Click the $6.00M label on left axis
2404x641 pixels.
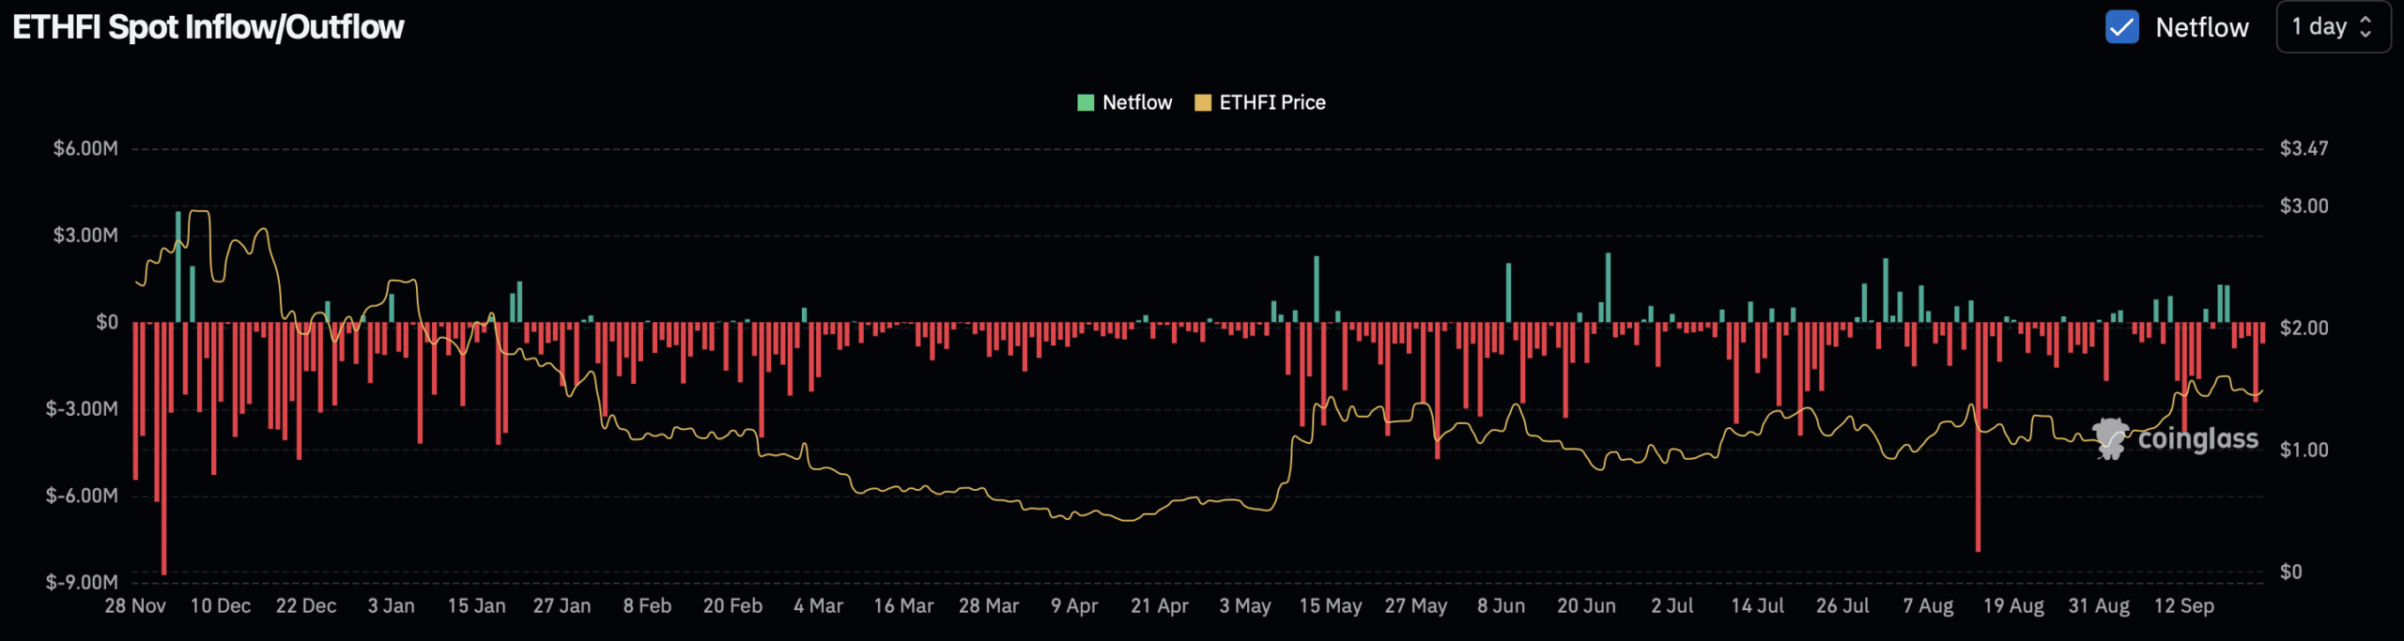point(85,148)
